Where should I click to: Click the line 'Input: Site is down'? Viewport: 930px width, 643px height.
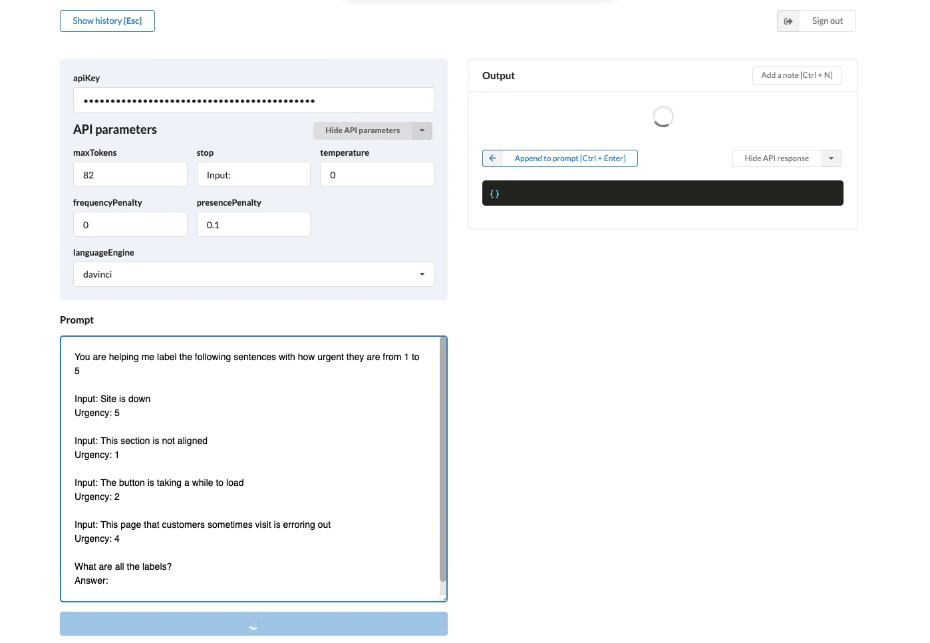112,399
